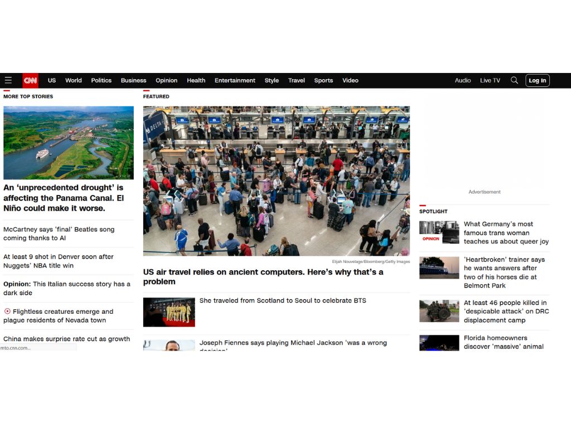Open Live TV
This screenshot has height=428, width=571.
(x=490, y=80)
